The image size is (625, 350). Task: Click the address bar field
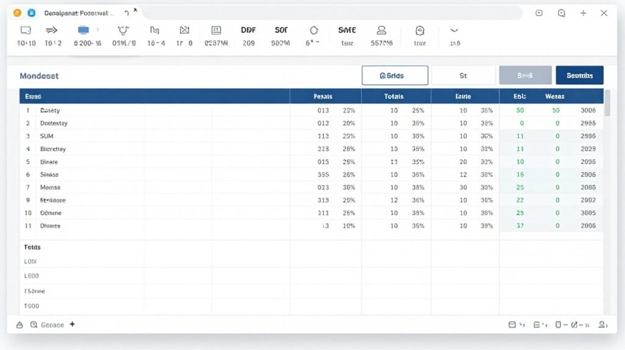[333, 13]
